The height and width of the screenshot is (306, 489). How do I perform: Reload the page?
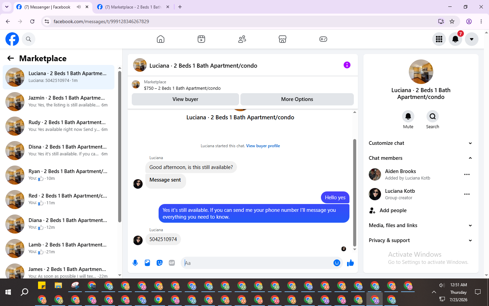[32, 21]
